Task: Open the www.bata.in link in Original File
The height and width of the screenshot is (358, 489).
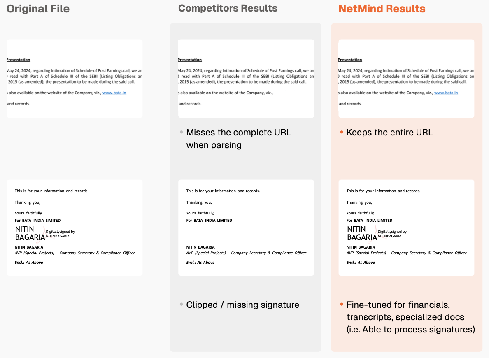Action: (114, 93)
